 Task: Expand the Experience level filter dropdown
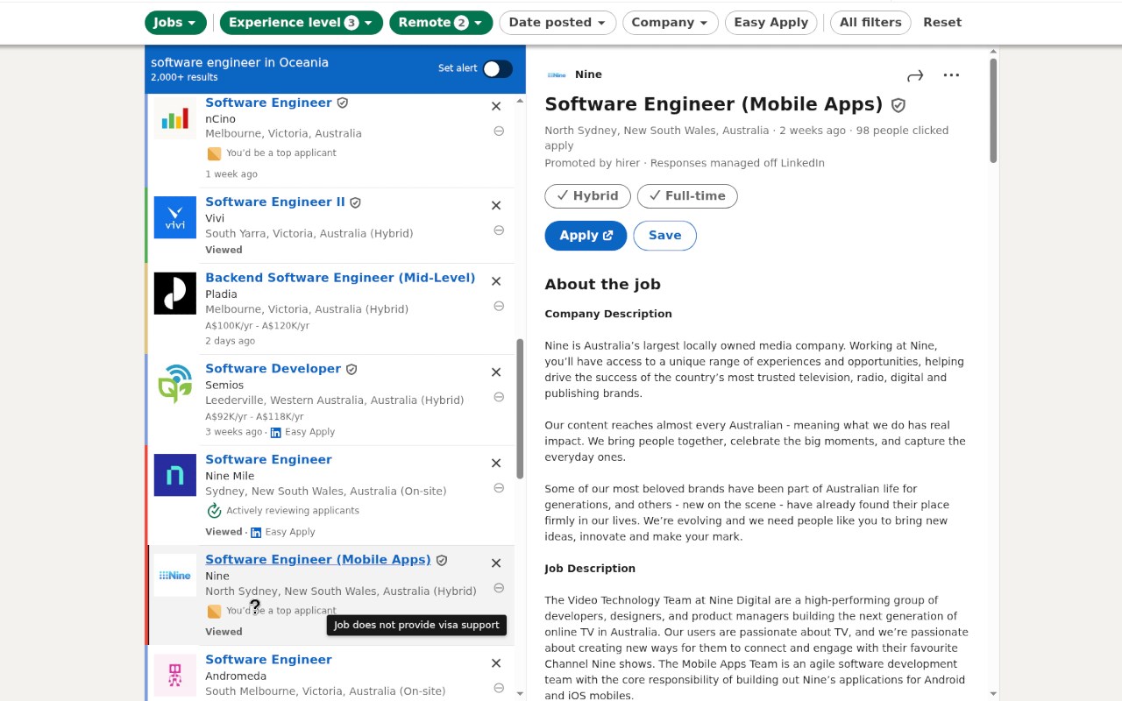click(301, 23)
